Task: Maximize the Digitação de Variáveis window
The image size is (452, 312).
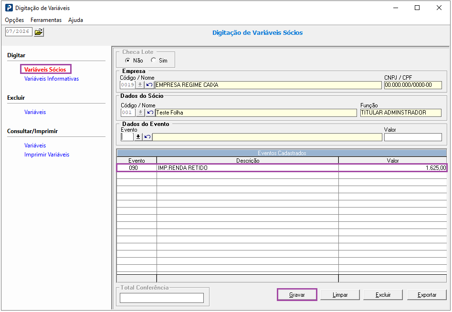Action: pyautogui.click(x=417, y=8)
